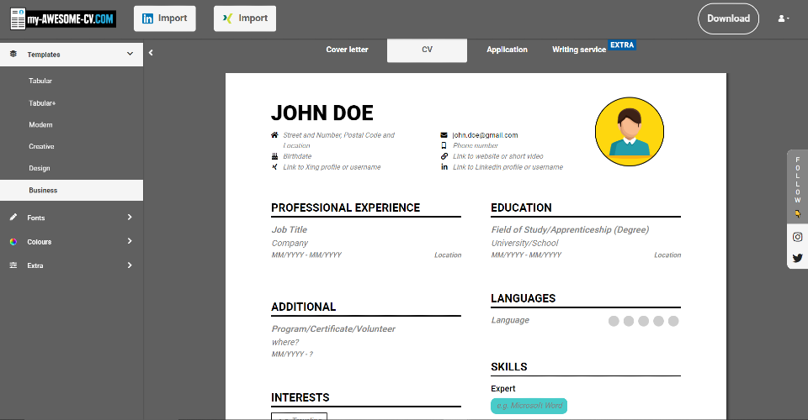Collapse the left sidebar with arrow
Viewport: 808px width, 420px height.
[x=151, y=53]
